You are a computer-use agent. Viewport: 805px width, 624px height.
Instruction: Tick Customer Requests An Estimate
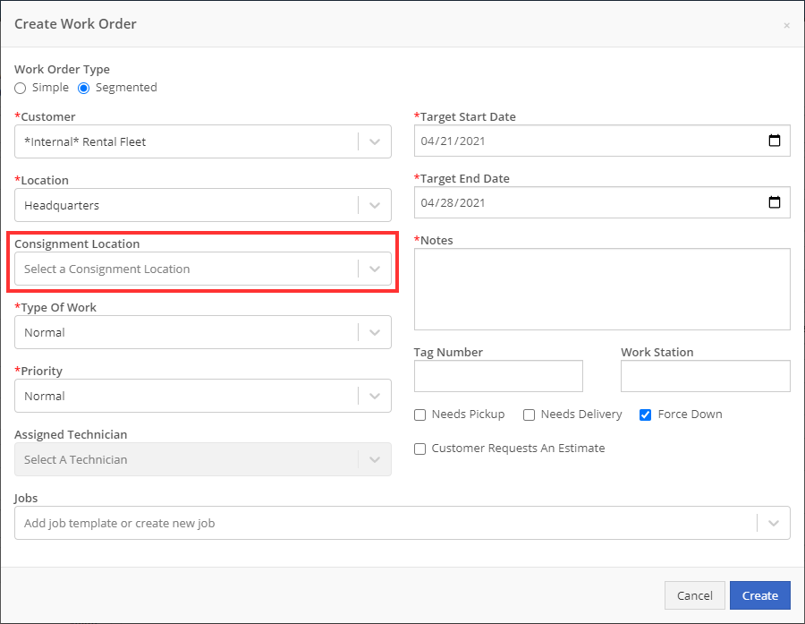pyautogui.click(x=420, y=449)
